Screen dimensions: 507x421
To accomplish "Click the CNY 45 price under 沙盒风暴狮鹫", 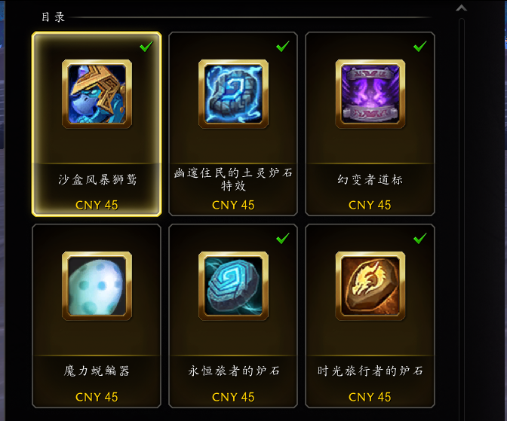I will (x=97, y=205).
